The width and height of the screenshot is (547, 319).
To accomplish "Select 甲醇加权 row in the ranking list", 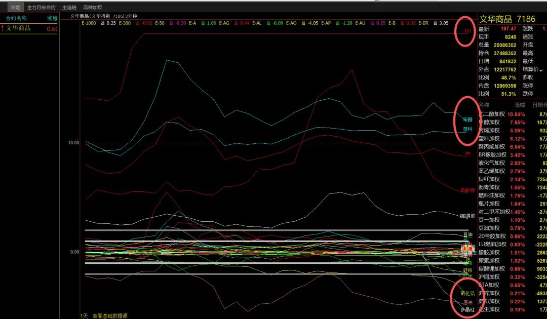I will click(513, 123).
